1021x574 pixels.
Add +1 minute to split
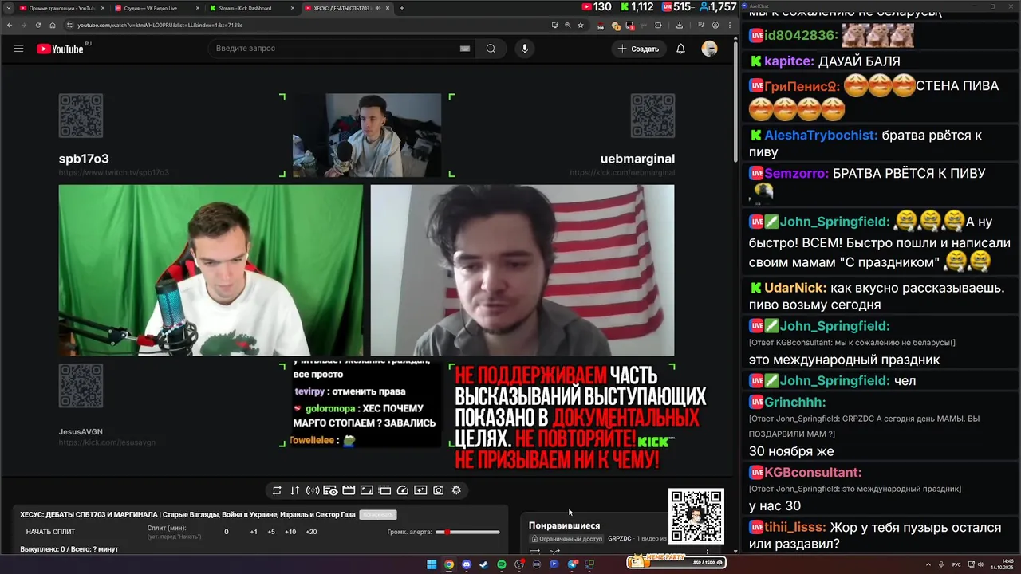tap(254, 532)
